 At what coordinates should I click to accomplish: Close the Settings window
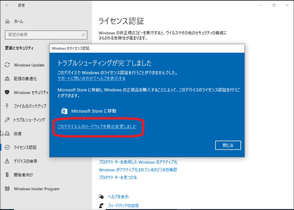287,5
